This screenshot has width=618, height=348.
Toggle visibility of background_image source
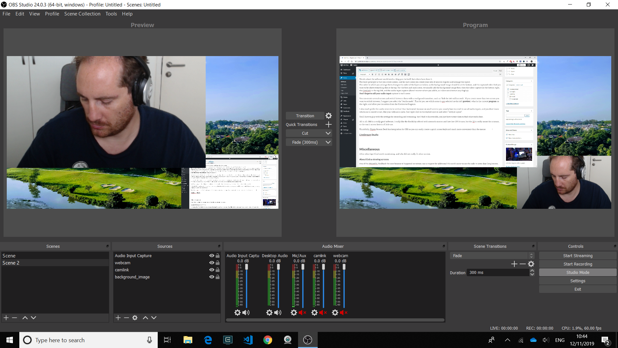[211, 277]
